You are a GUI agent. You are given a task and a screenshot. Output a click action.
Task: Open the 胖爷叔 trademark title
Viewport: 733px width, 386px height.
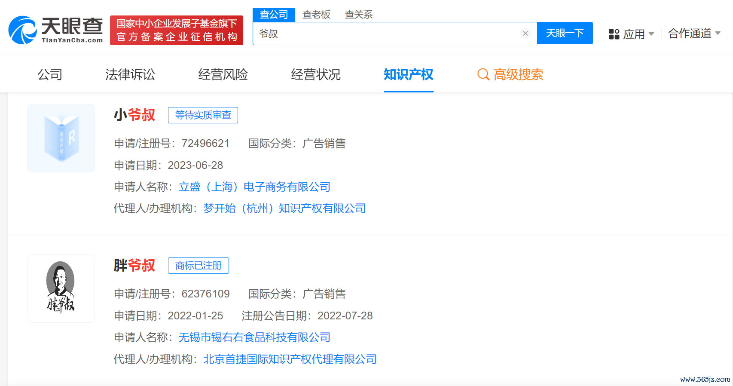tap(134, 266)
